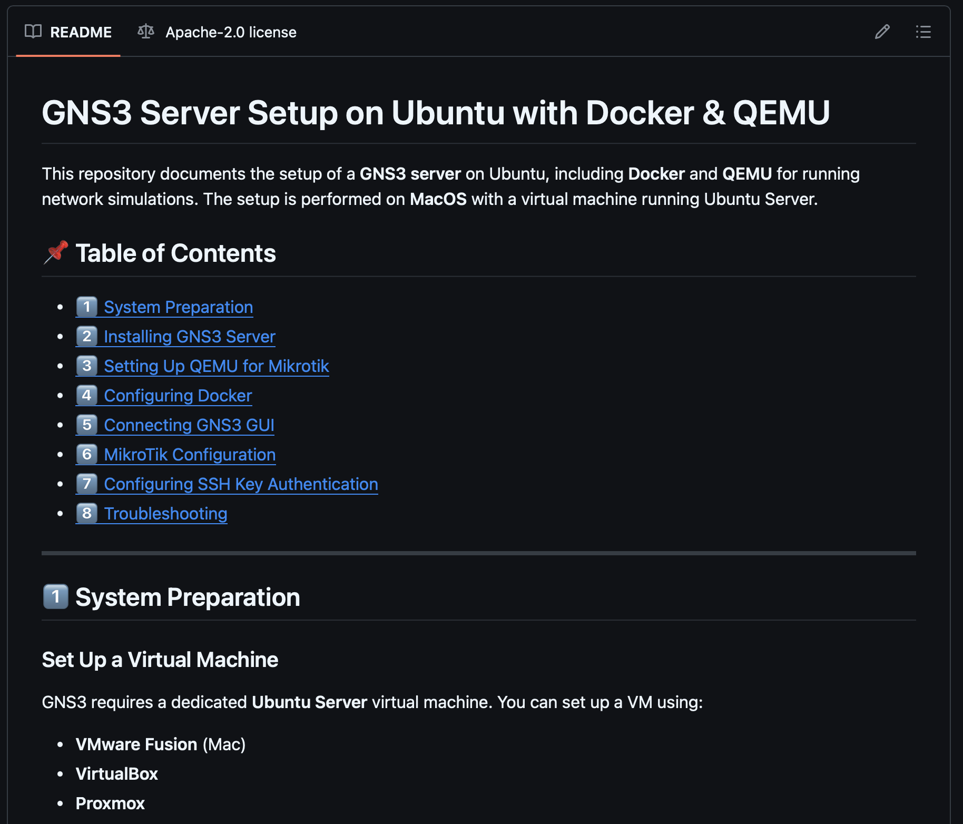The width and height of the screenshot is (963, 824).
Task: Click the VirtualBox list item
Action: 117,774
